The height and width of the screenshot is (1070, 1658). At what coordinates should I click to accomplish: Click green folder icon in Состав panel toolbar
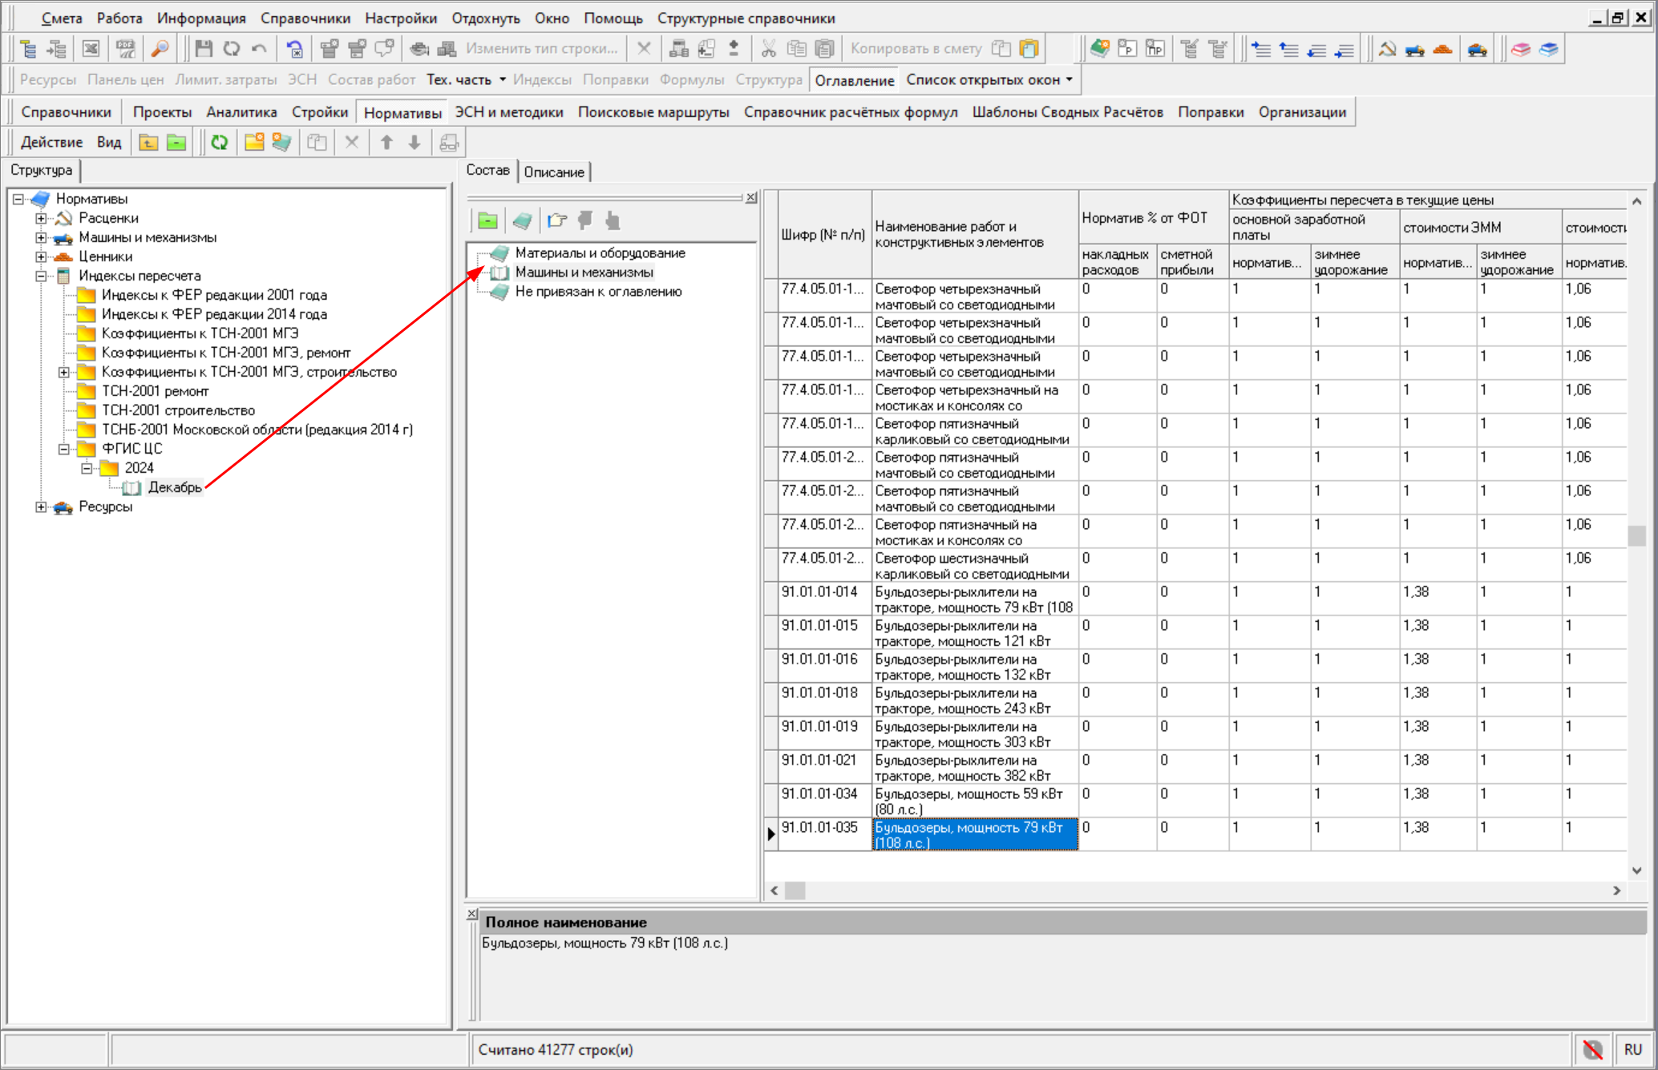[x=488, y=220]
